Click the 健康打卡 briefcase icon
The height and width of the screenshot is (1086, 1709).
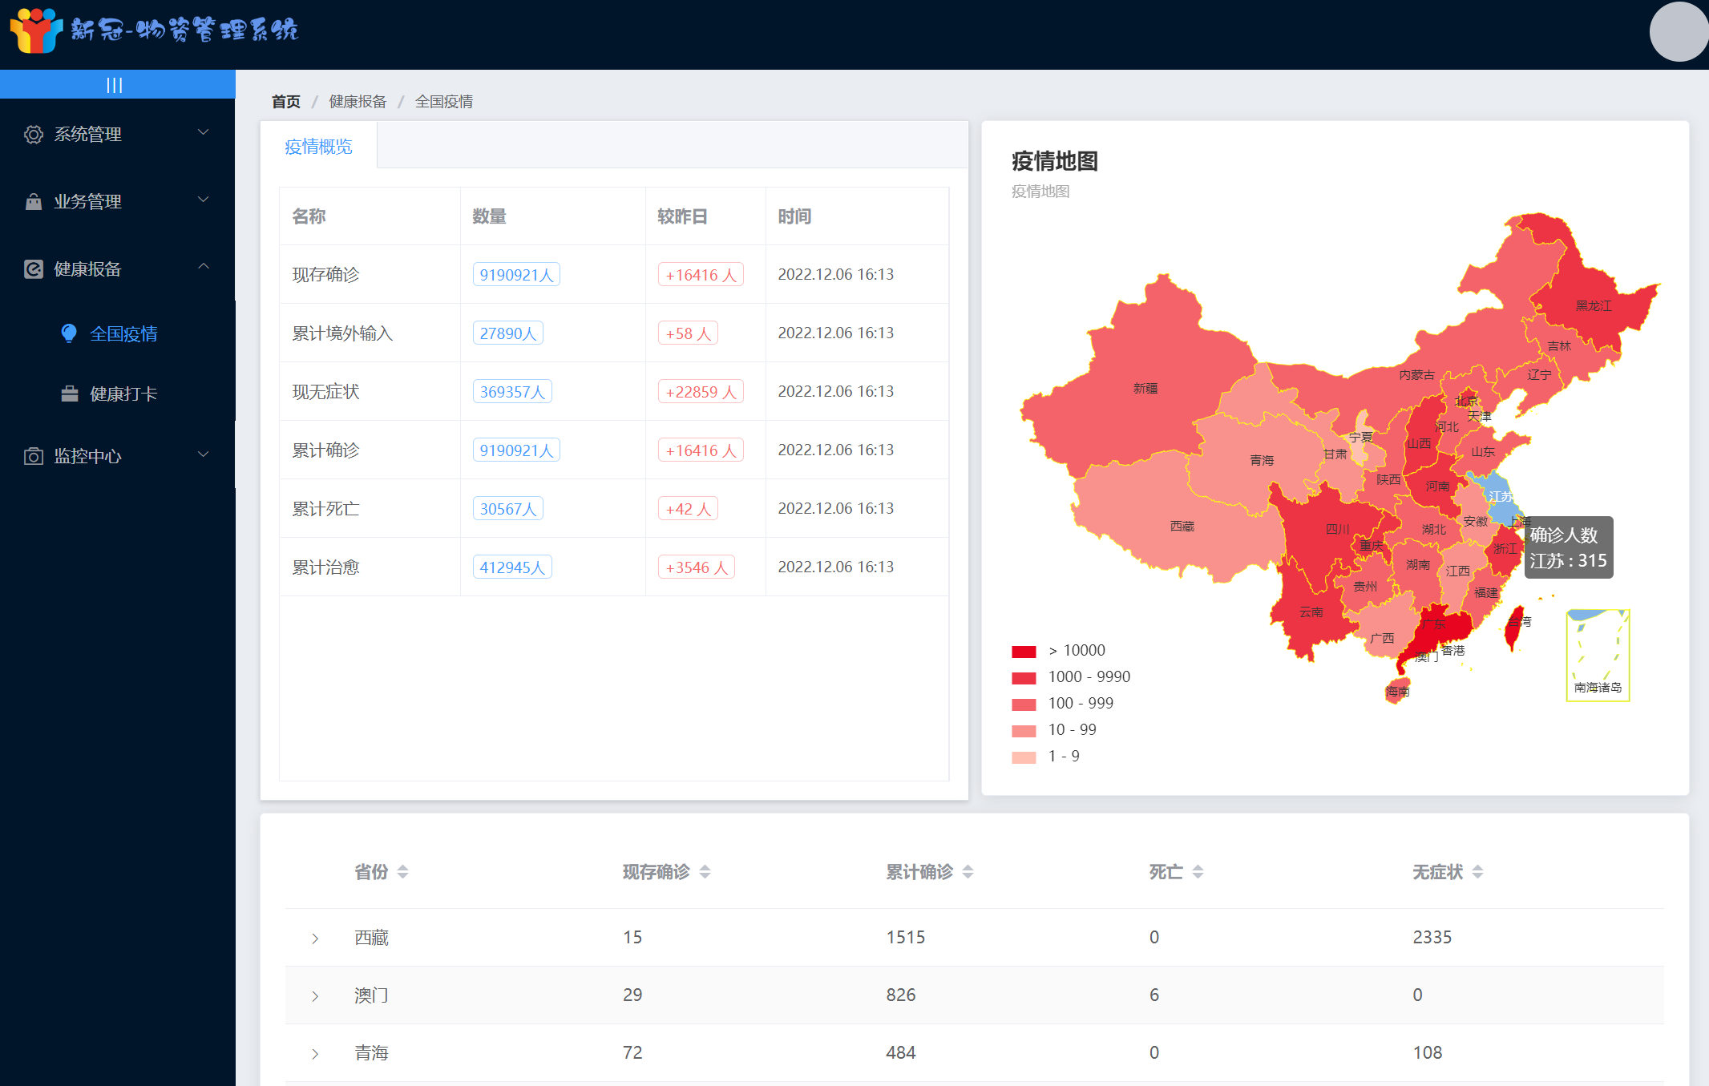(x=70, y=394)
